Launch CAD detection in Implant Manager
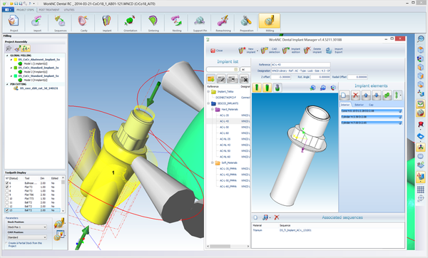Screen dimensions: 428x258 [270, 51]
